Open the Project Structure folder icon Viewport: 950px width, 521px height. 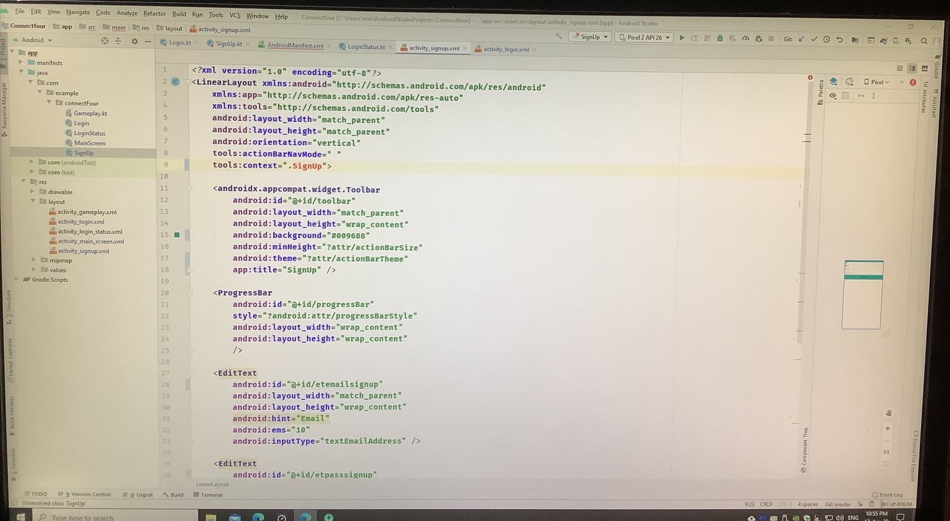click(855, 39)
